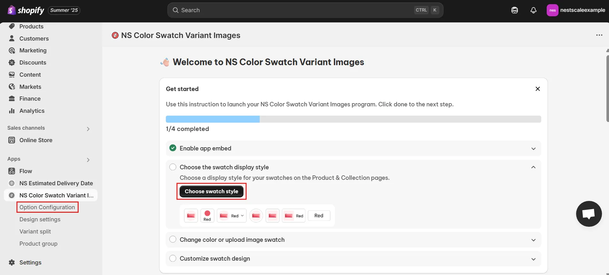The height and width of the screenshot is (275, 609).
Task: Click the Marketing target icon
Action: (x=12, y=50)
